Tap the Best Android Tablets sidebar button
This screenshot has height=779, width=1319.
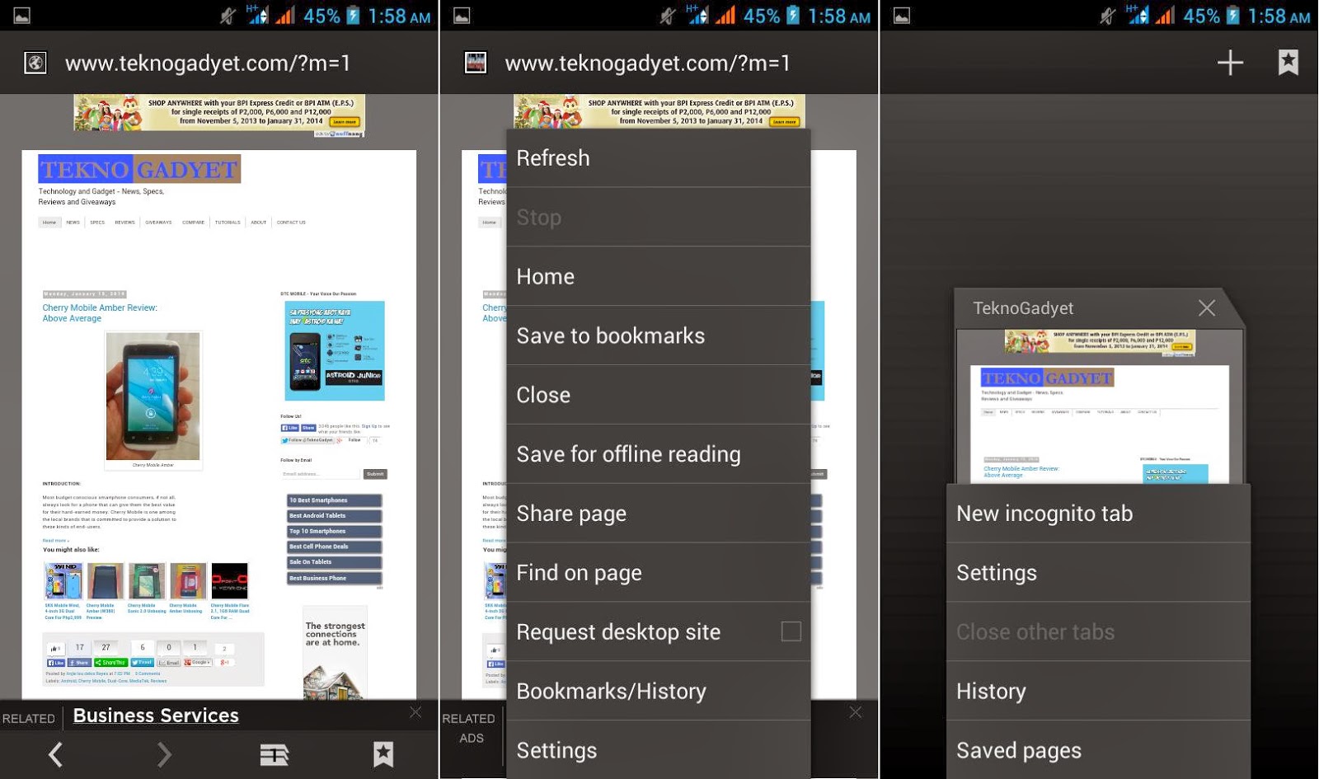tap(334, 516)
